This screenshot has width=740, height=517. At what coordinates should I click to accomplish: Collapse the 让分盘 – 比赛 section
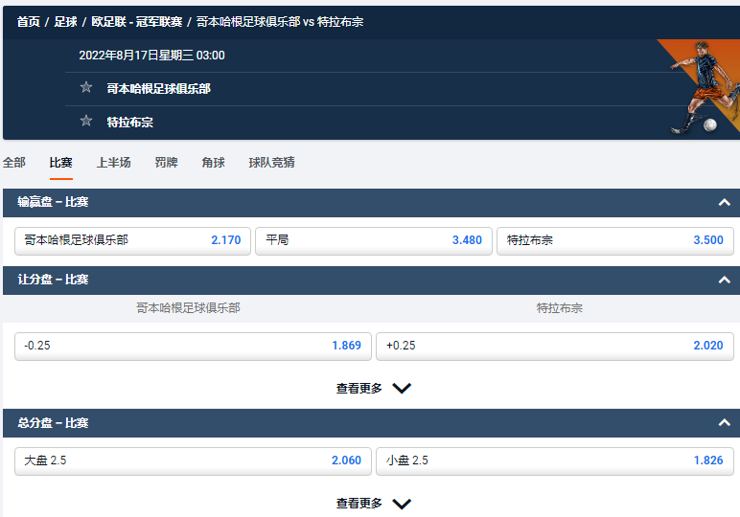(724, 280)
